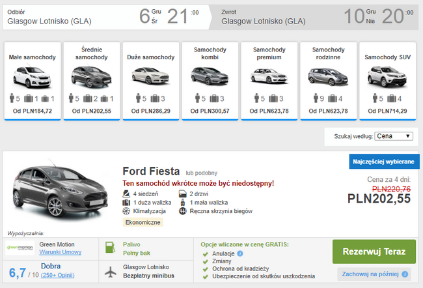Click the large suitcase icon by 1 duża walizka
The image size is (423, 288).
click(x=126, y=203)
